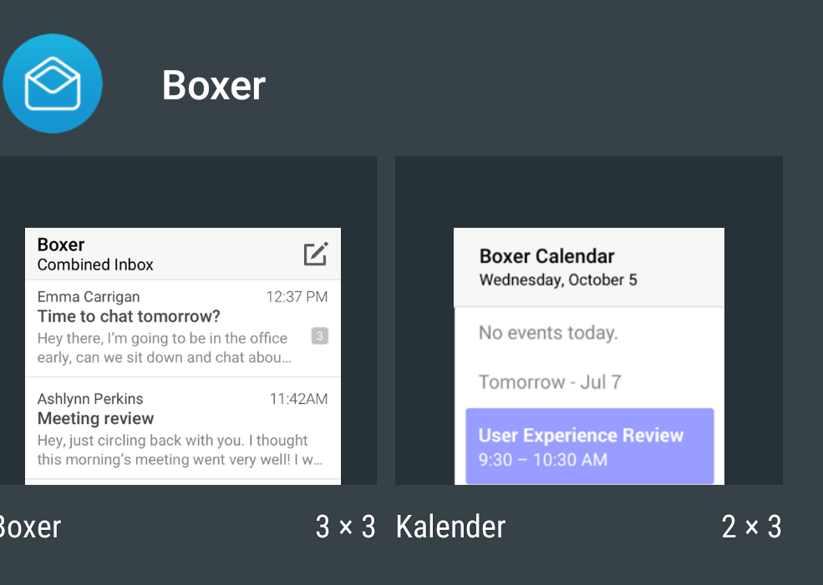Click the Time to chat tomorrow? subject

pos(129,316)
